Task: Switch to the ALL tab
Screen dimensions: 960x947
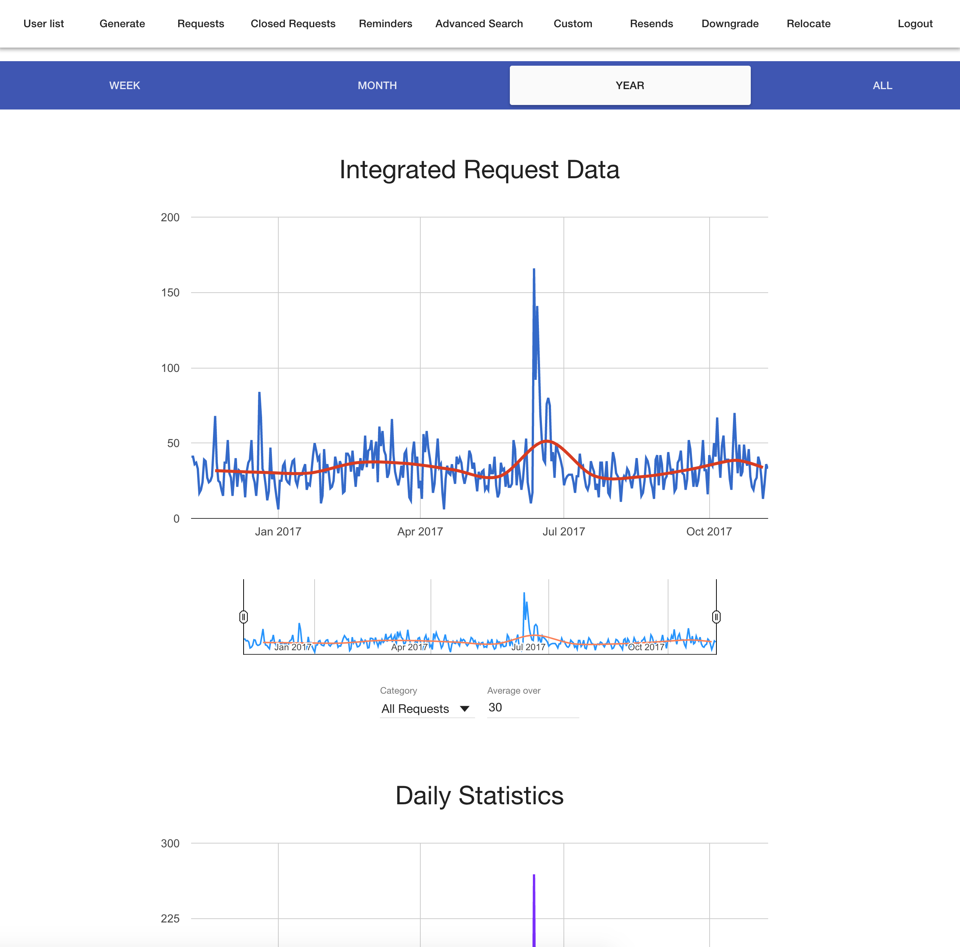Action: (x=882, y=85)
